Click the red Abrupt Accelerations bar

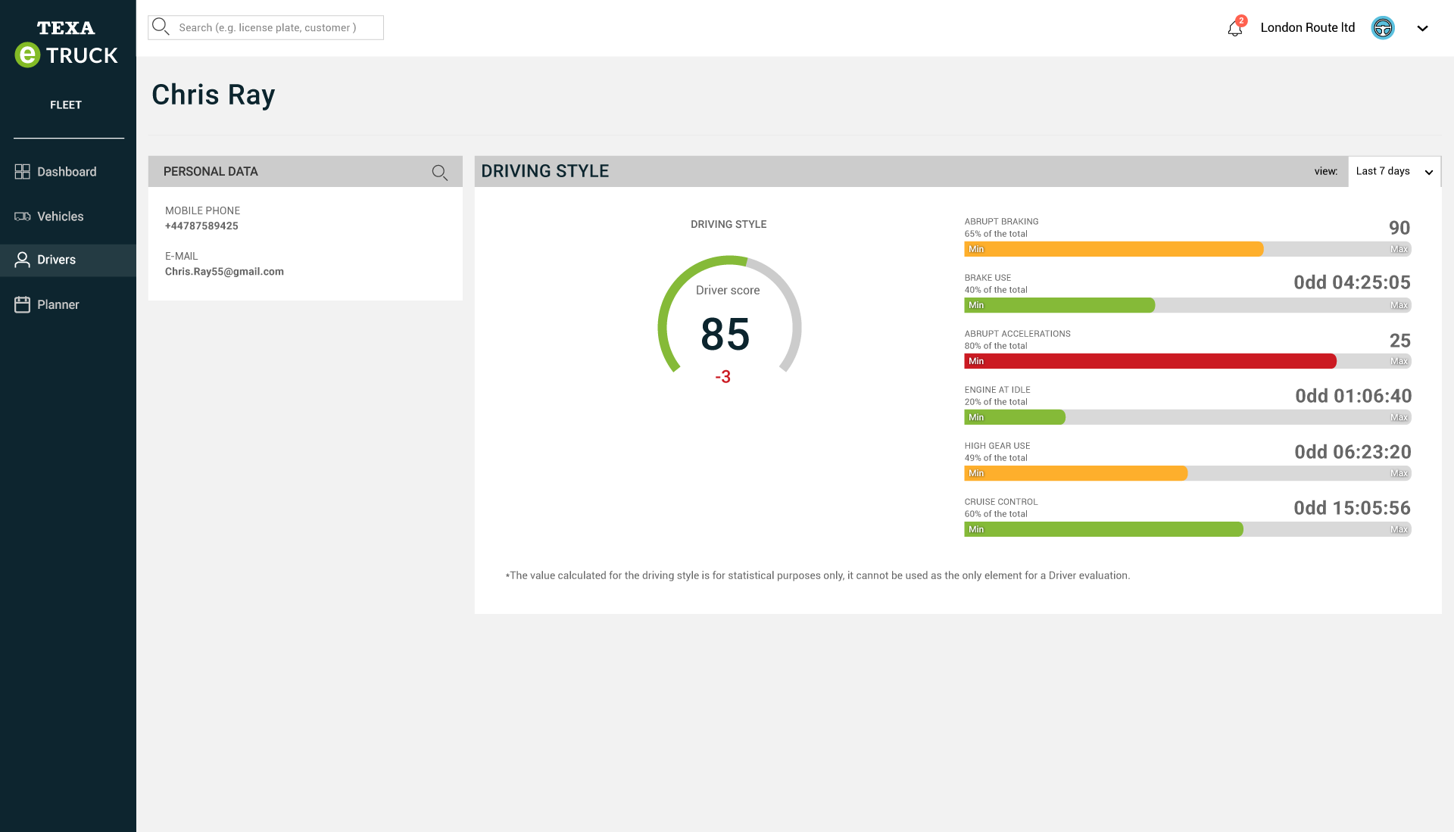pos(1150,361)
